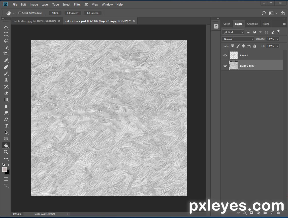Toggle Quick Mask mode

click(6, 179)
